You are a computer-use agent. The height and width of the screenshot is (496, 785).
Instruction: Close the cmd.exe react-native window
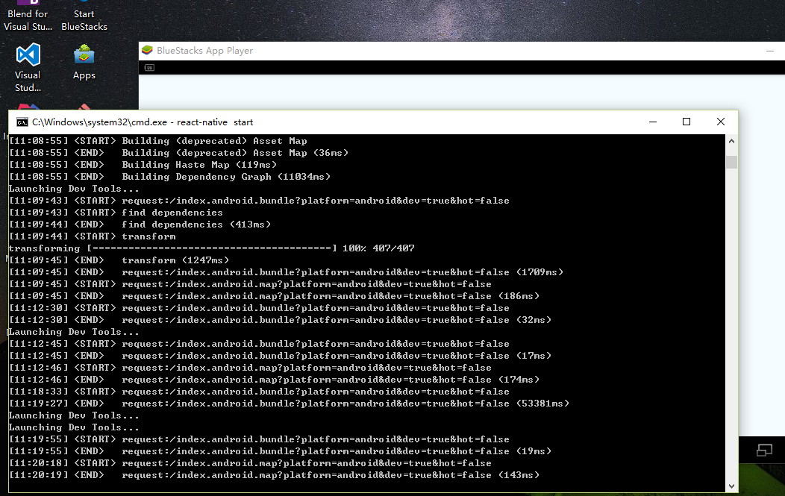pos(720,122)
